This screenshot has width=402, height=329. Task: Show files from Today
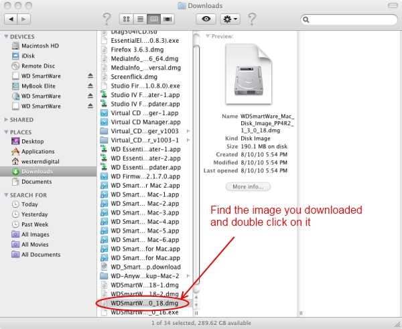pyautogui.click(x=25, y=204)
